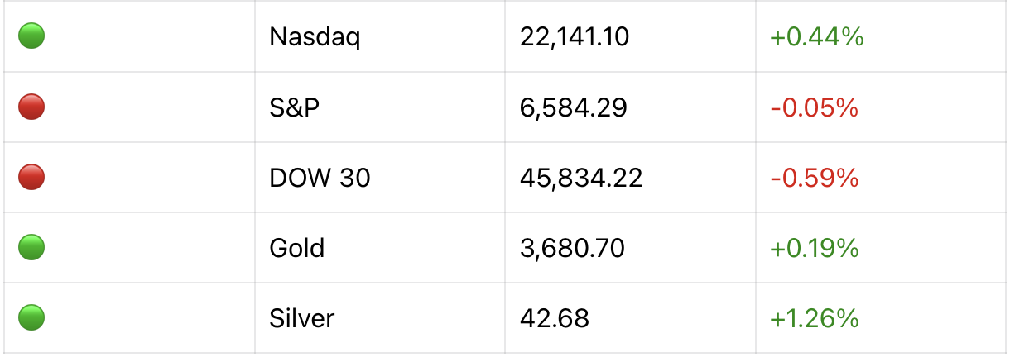
Task: Click the Gold price 3,680.70
Action: [x=572, y=248]
